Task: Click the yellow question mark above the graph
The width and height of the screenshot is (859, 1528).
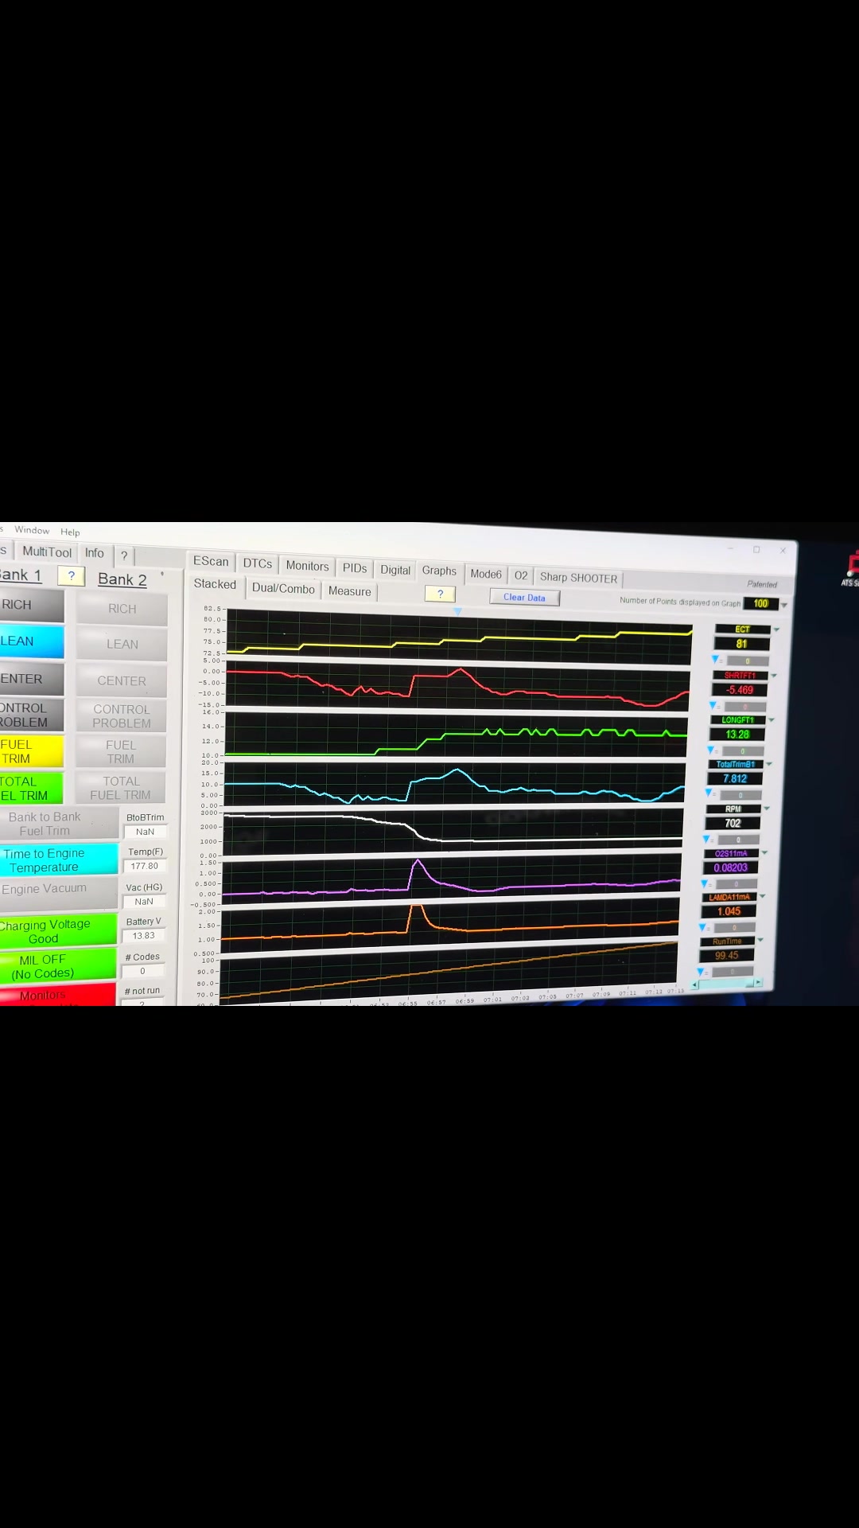Action: (x=440, y=594)
